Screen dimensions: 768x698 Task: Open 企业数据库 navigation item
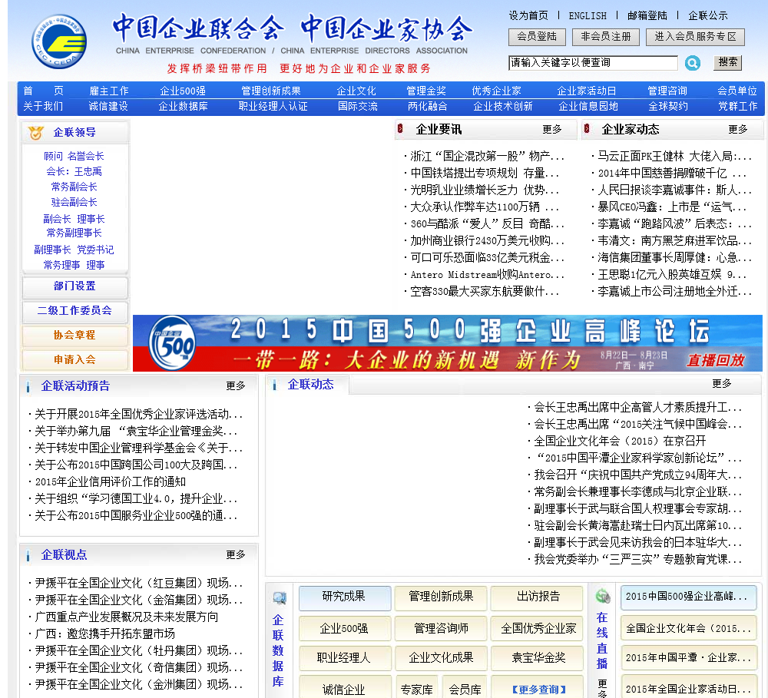point(184,106)
